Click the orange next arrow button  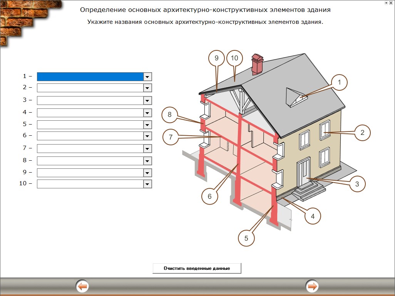tap(312, 286)
